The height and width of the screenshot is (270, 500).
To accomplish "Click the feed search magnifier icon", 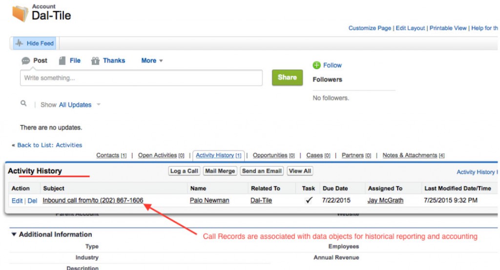I will pos(23,104).
